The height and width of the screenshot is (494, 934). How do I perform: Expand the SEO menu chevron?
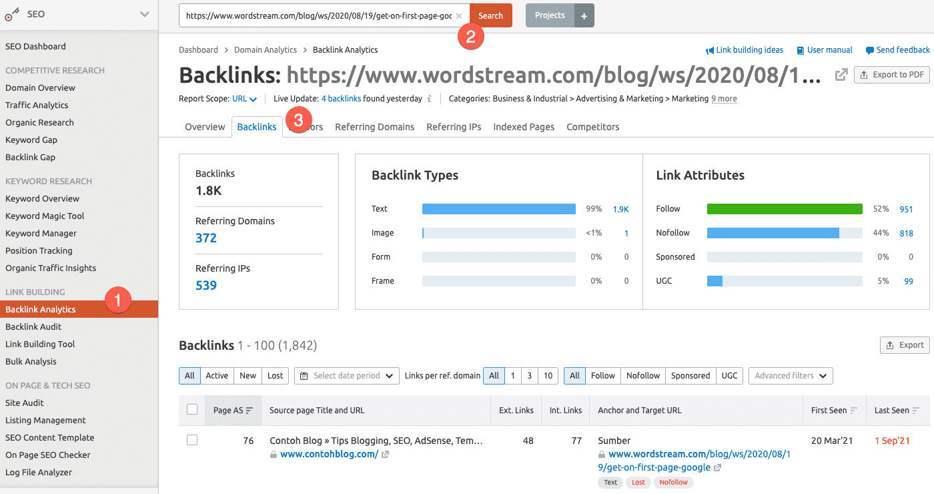point(145,14)
